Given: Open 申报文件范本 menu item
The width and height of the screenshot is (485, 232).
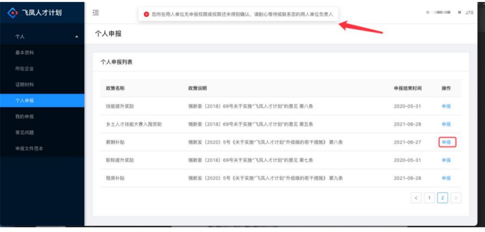Looking at the screenshot, I should click(x=30, y=148).
